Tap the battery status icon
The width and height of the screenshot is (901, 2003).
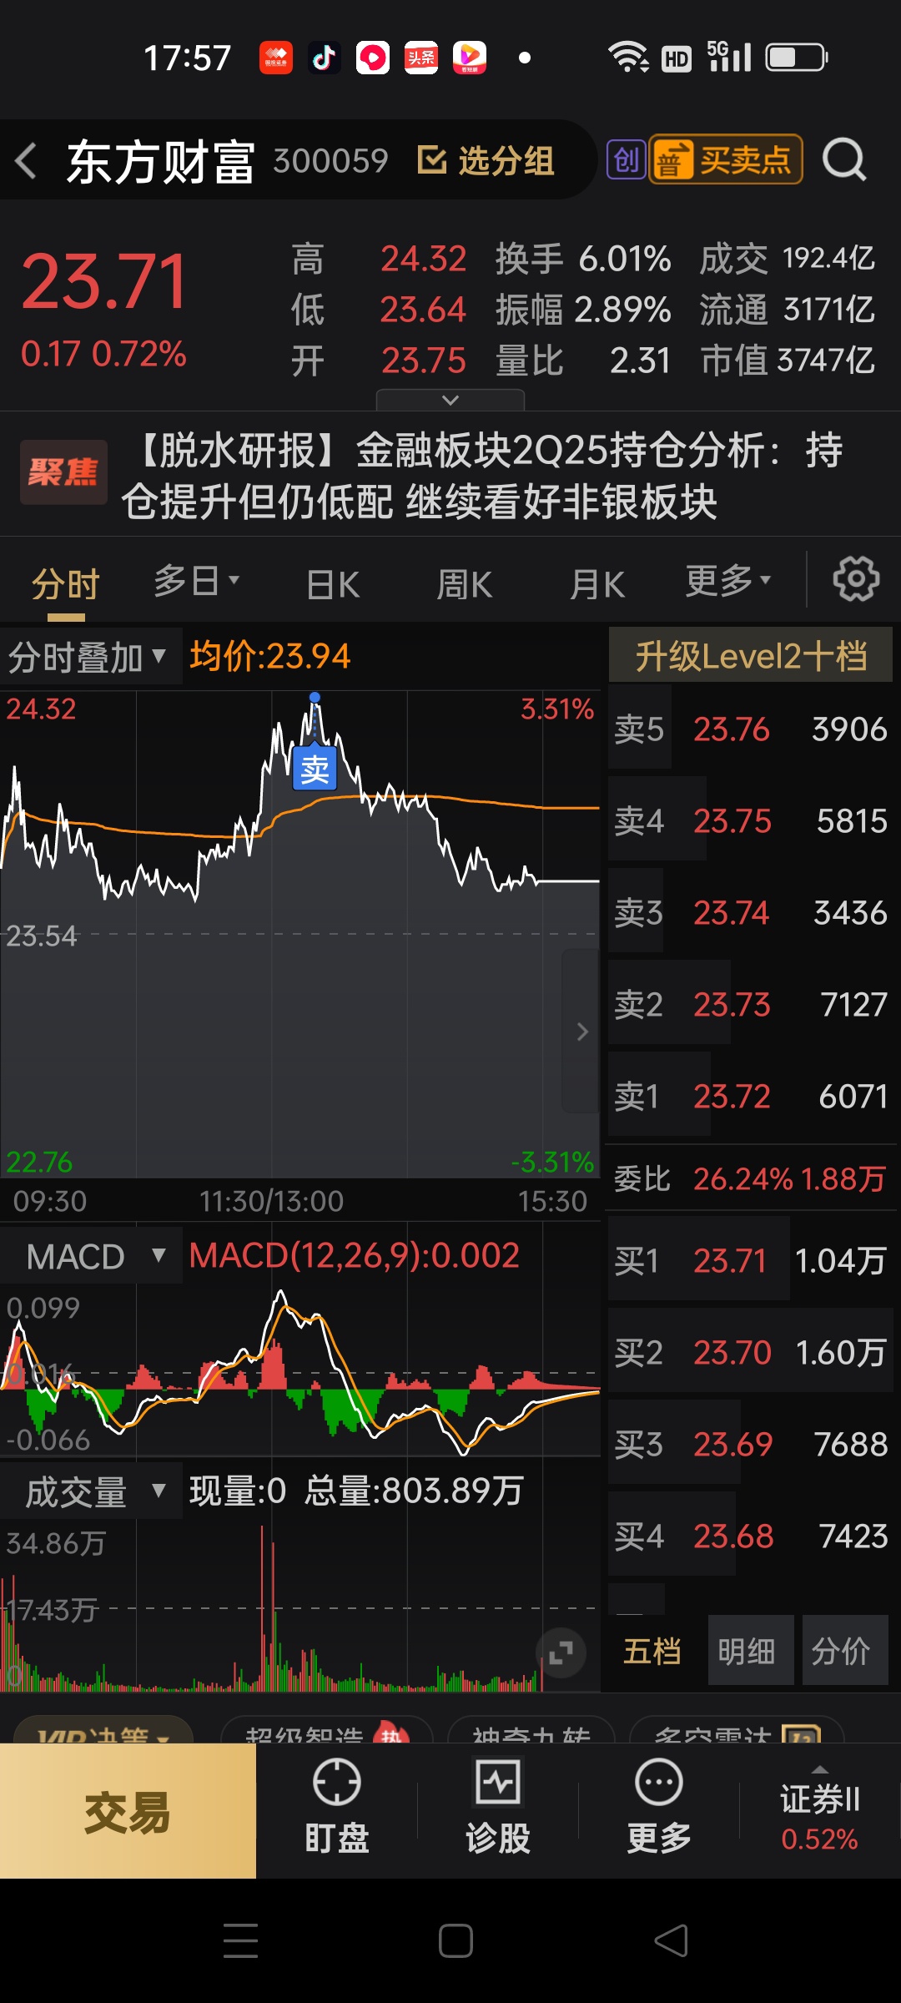click(797, 58)
